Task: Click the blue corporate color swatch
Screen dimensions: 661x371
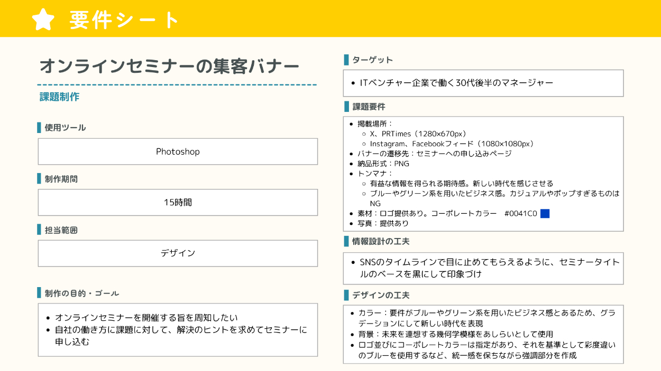Action: (545, 214)
